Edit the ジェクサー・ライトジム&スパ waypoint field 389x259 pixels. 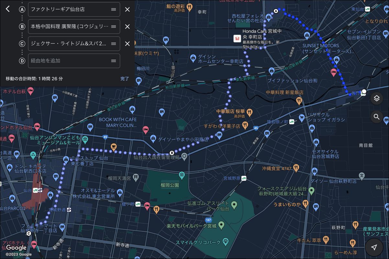[x=74, y=44]
